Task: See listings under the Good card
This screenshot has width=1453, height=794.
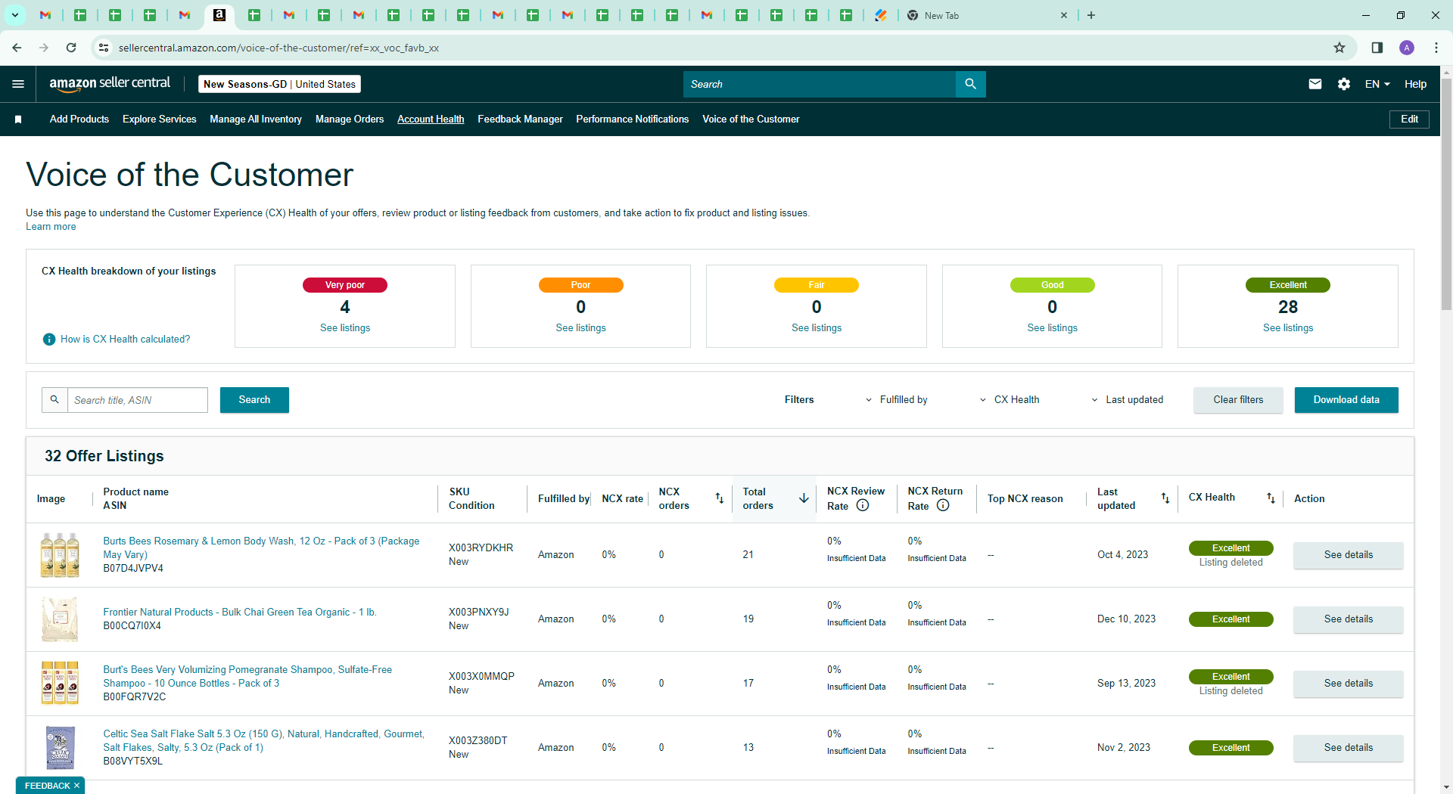Action: (1052, 328)
